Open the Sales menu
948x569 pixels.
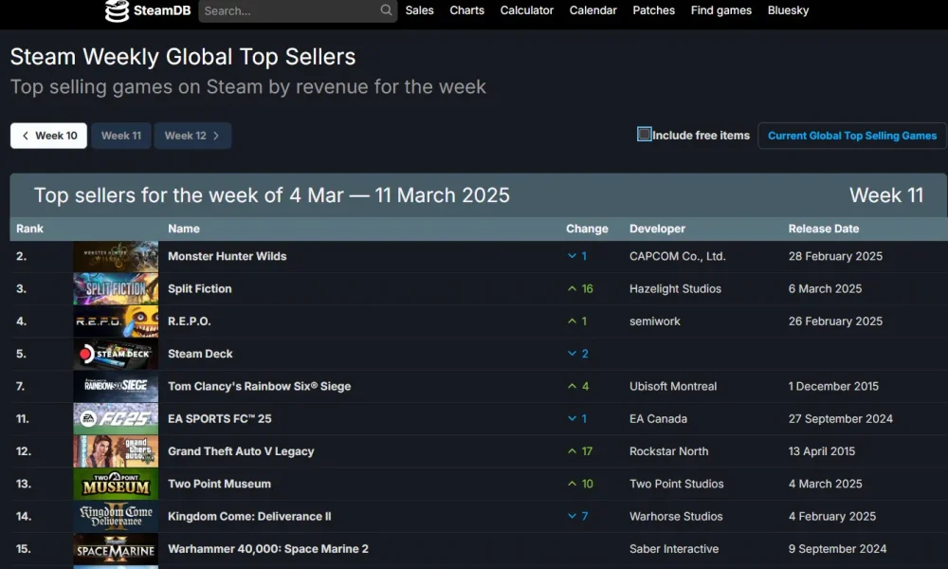click(420, 10)
